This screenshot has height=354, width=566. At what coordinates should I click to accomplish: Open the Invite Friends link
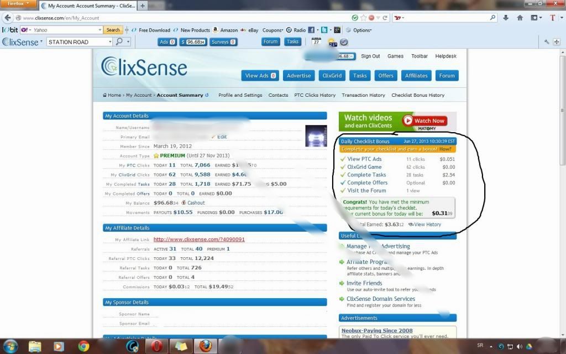pos(364,283)
